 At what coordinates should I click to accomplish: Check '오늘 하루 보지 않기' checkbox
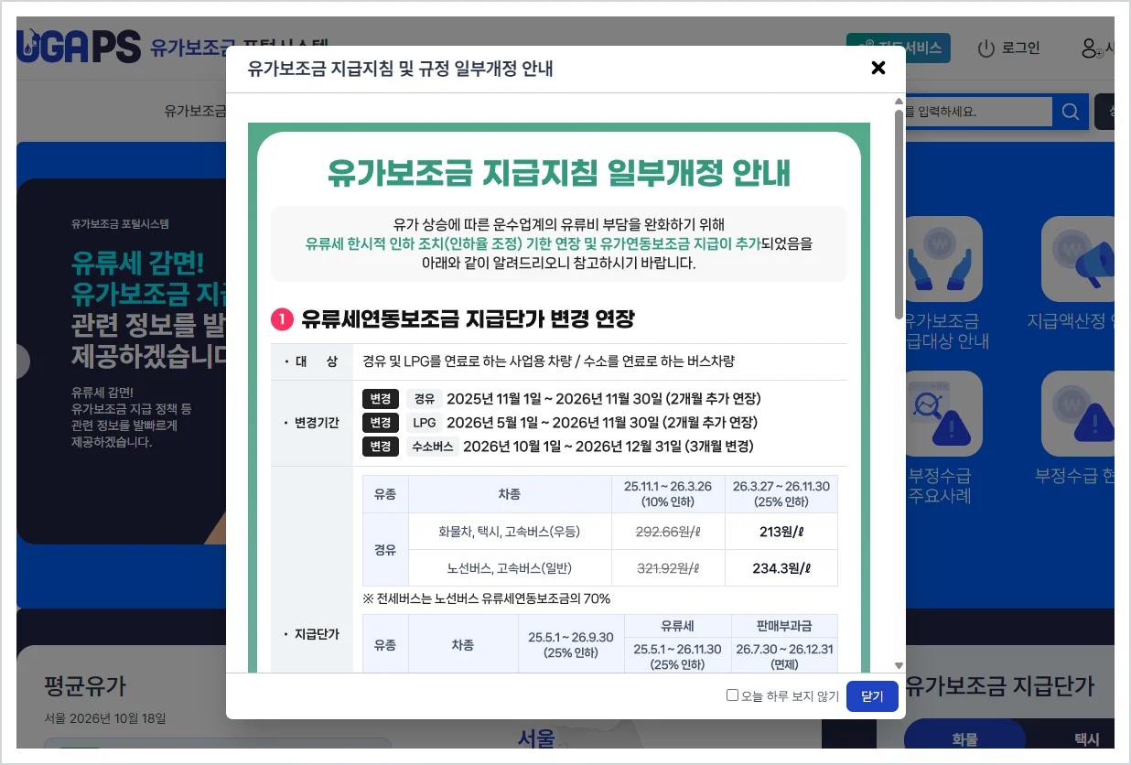[x=732, y=695]
